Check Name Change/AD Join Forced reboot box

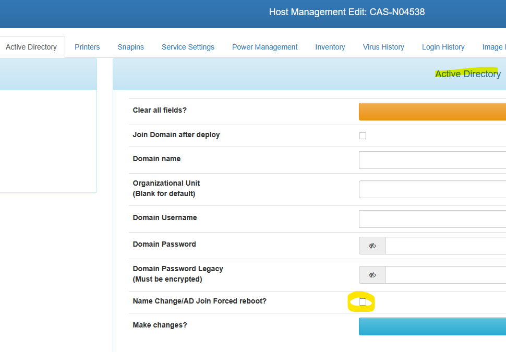363,301
